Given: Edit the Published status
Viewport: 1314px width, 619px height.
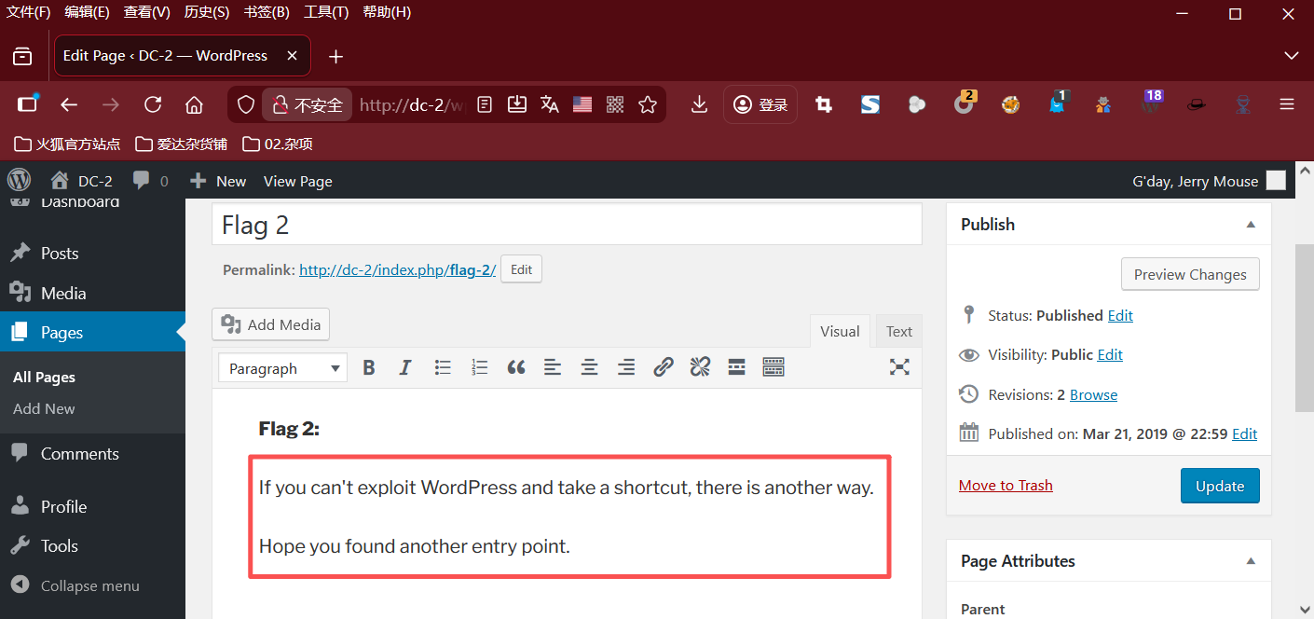Looking at the screenshot, I should click(x=1120, y=315).
